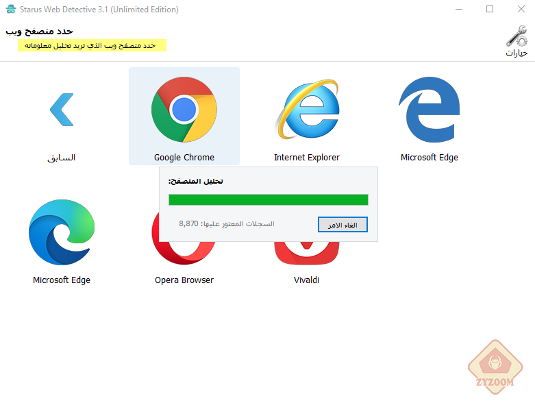Click the records found 8,870 text

pos(227,224)
